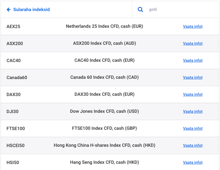Click the back arrow icon
The height and width of the screenshot is (170, 220).
point(9,10)
